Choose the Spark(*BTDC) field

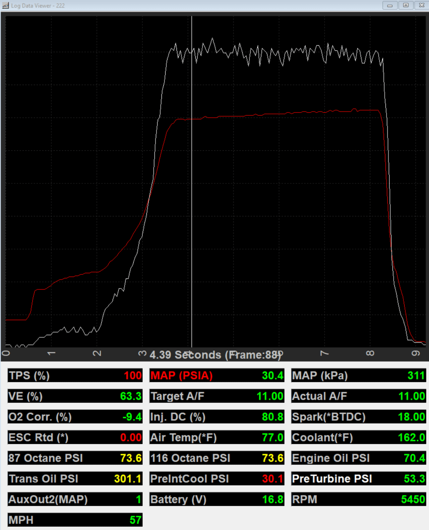[359, 417]
